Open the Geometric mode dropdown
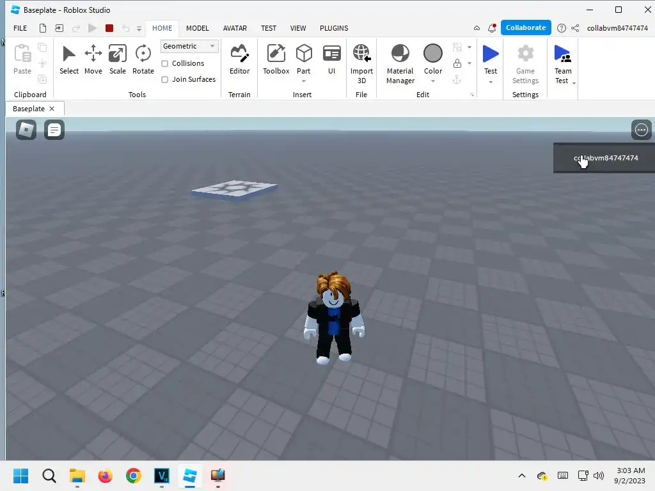Viewport: 655px width, 491px height. pos(189,46)
